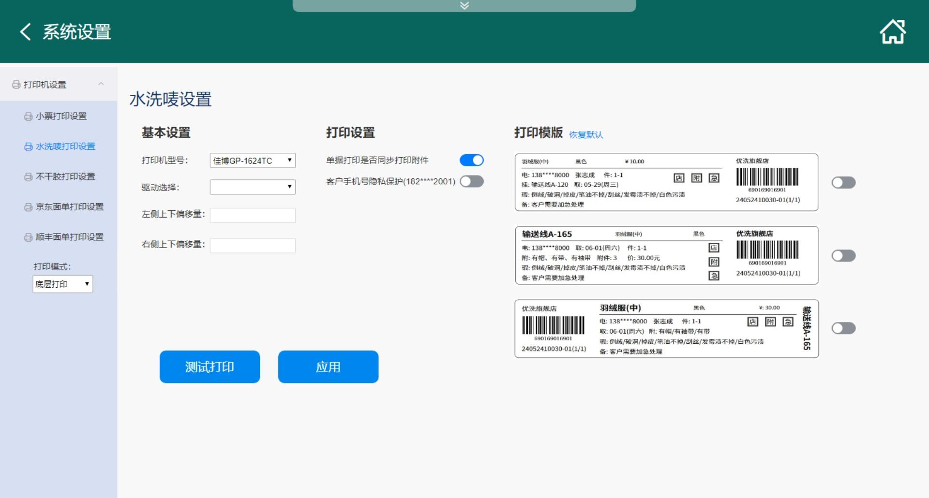929x498 pixels.
Task: Click the 测试打印 button
Action: [210, 367]
